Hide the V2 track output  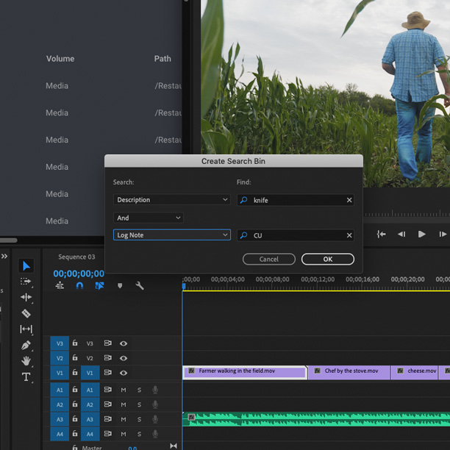tap(124, 358)
